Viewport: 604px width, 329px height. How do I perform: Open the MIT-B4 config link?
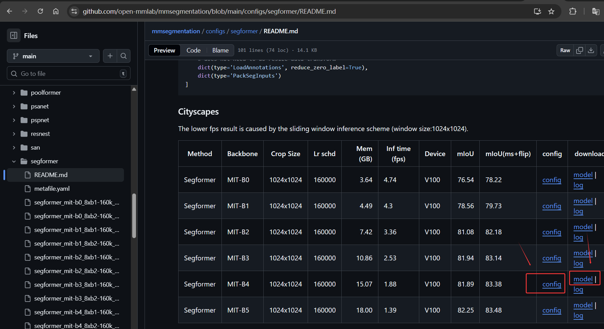point(551,284)
